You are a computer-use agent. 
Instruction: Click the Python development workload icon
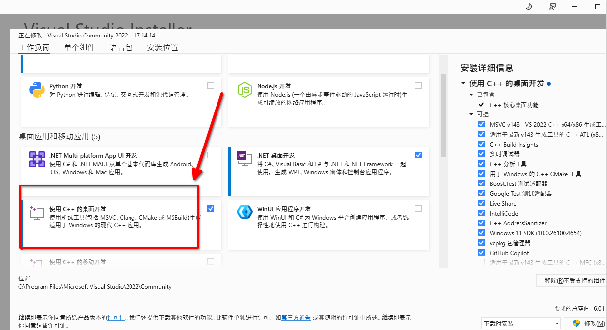click(x=38, y=90)
